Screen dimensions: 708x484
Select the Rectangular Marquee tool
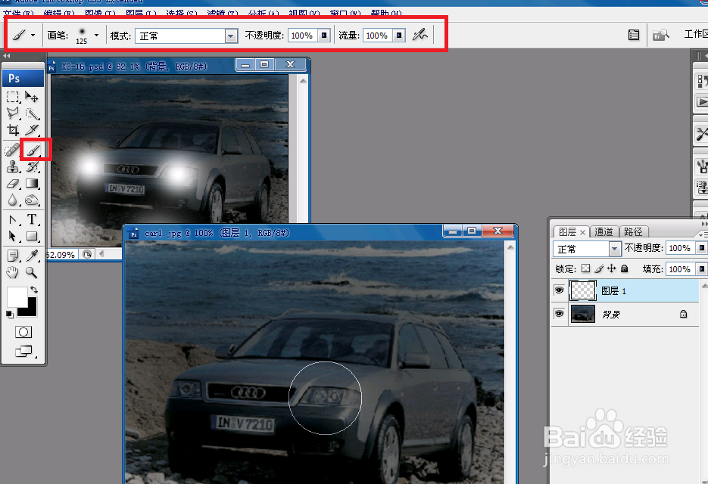[x=13, y=97]
